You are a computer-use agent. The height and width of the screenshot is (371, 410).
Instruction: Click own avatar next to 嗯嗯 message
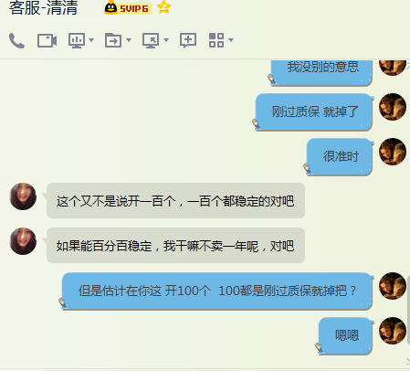[393, 331]
